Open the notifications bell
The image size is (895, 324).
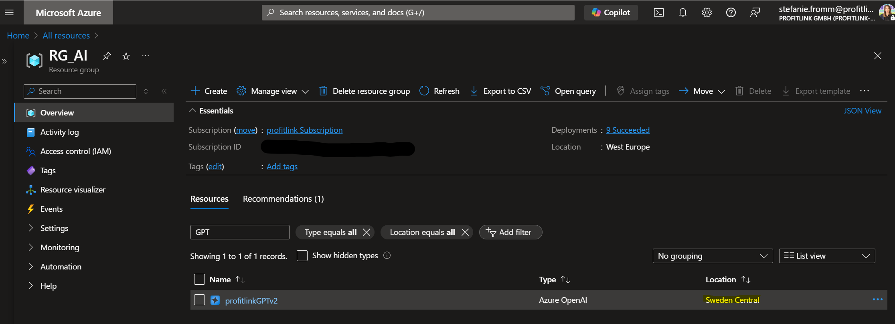[682, 12]
